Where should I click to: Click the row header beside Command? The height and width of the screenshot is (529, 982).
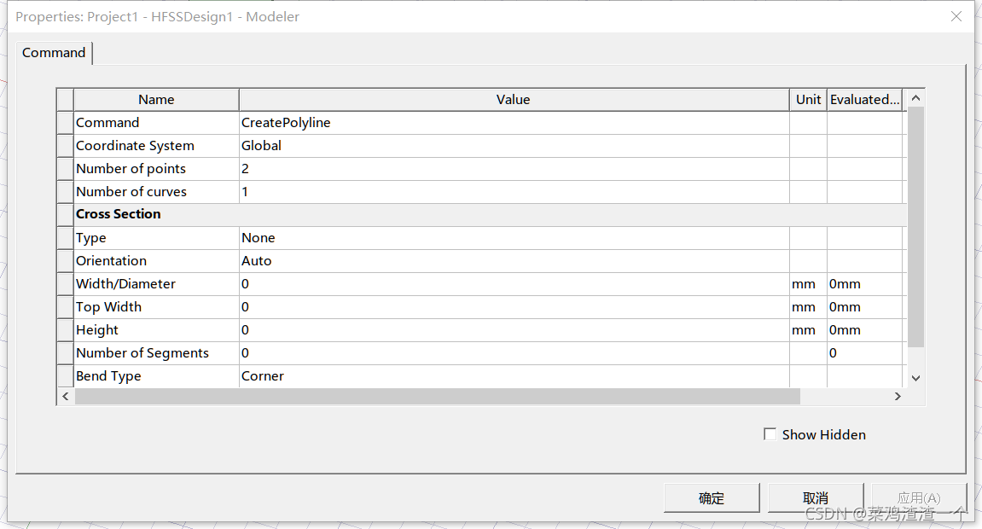pos(65,123)
